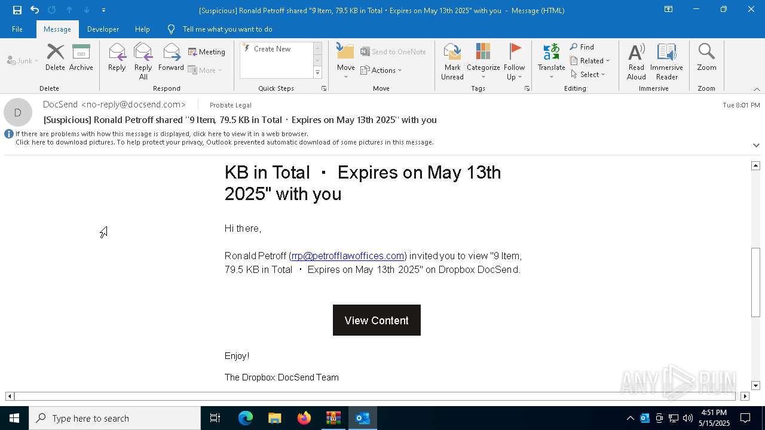Viewport: 765px width, 430px height.
Task: Click the DocSend sender address text
Action: pyautogui.click(x=114, y=105)
